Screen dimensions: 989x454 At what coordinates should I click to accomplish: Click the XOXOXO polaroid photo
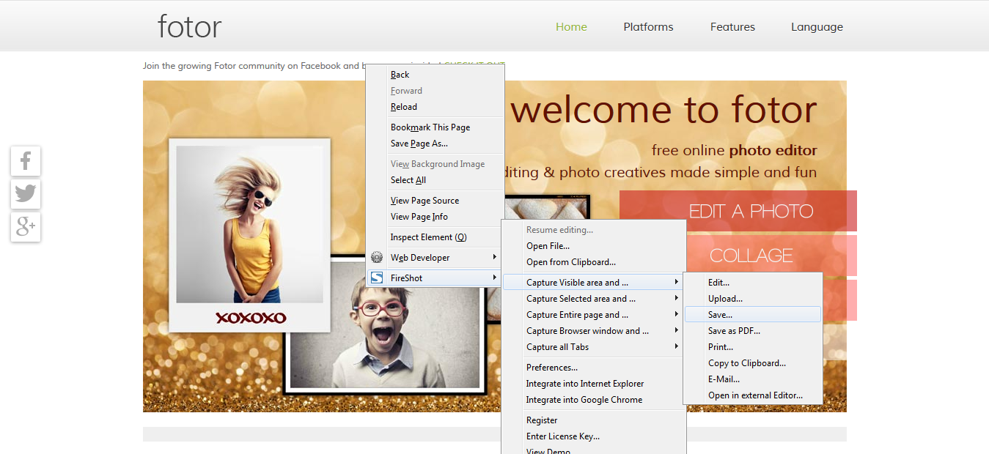click(249, 235)
